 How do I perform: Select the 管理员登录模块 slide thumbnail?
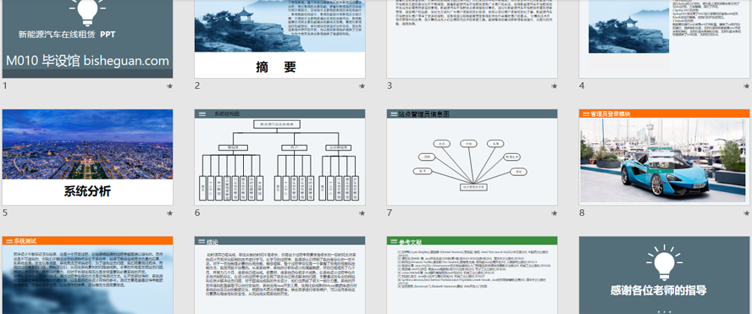coord(665,157)
